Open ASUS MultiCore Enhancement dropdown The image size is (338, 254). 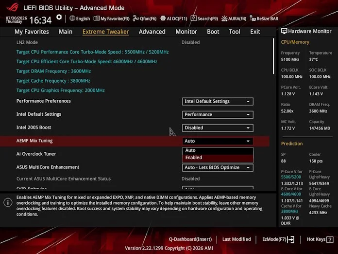218,167
